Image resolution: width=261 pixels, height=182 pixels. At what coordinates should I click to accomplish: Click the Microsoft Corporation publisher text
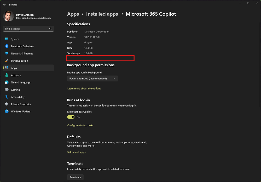click(x=97, y=32)
